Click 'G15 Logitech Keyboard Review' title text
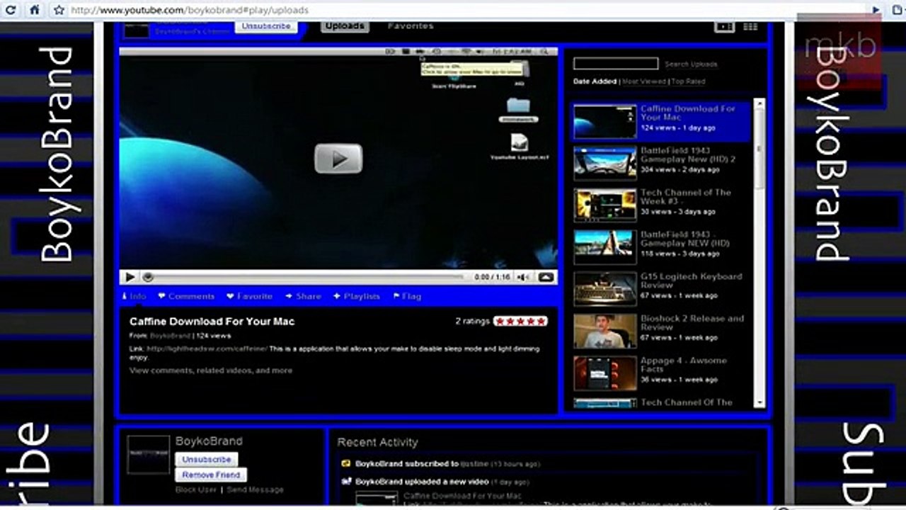The image size is (906, 510). pos(692,280)
